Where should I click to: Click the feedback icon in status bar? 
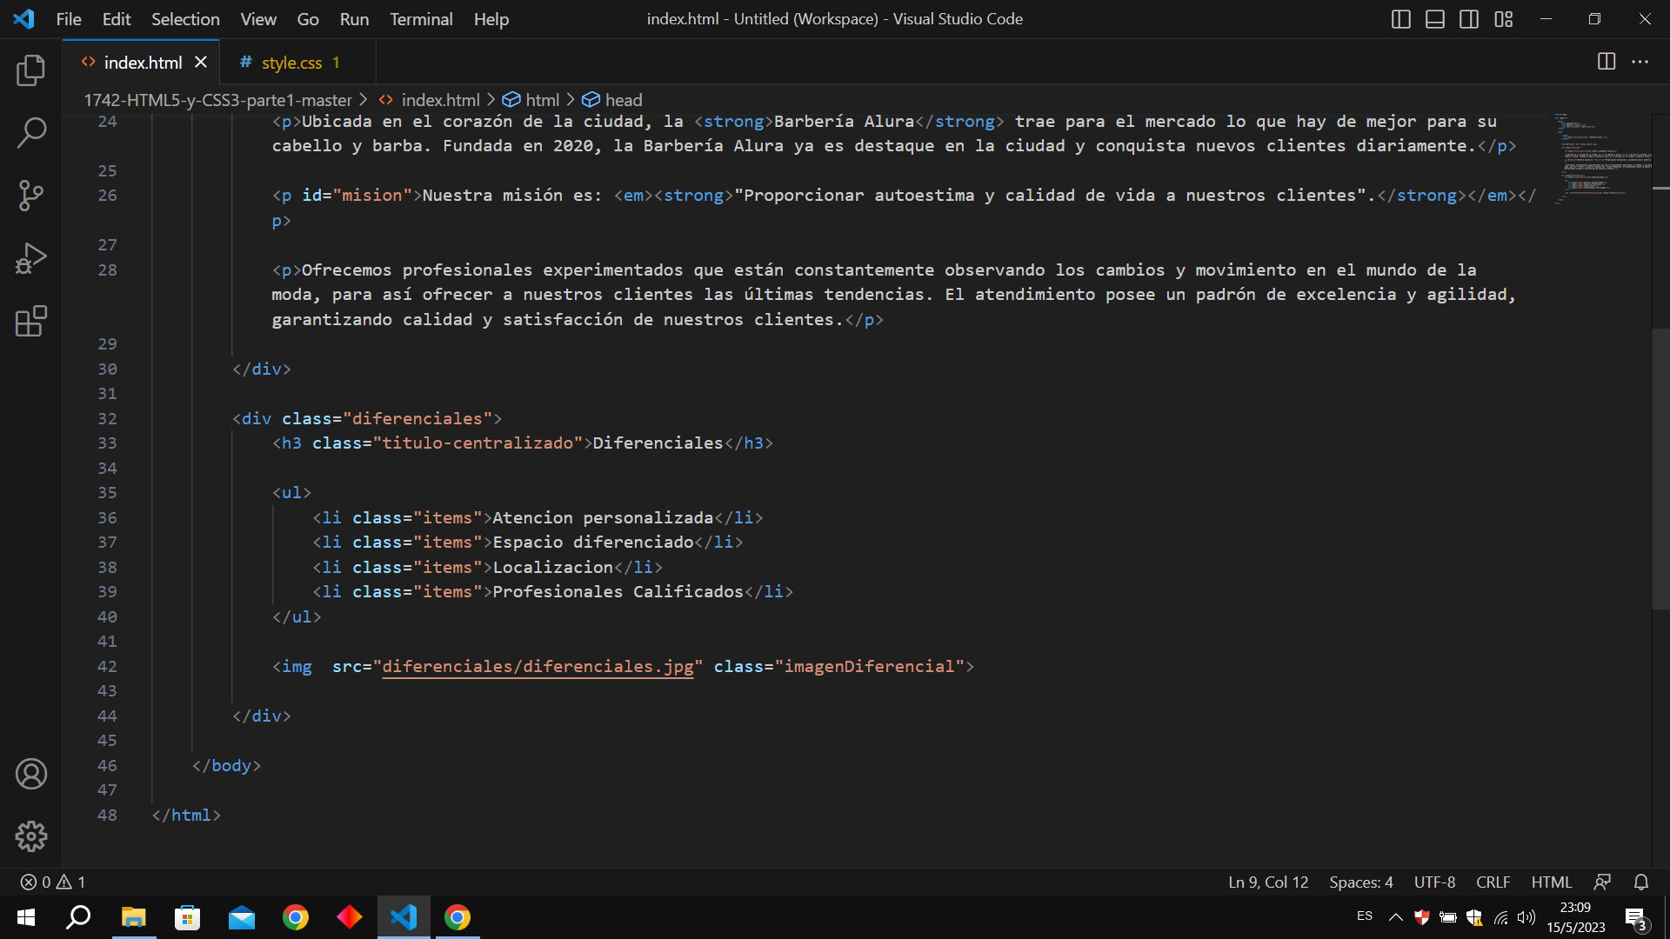tap(1602, 882)
